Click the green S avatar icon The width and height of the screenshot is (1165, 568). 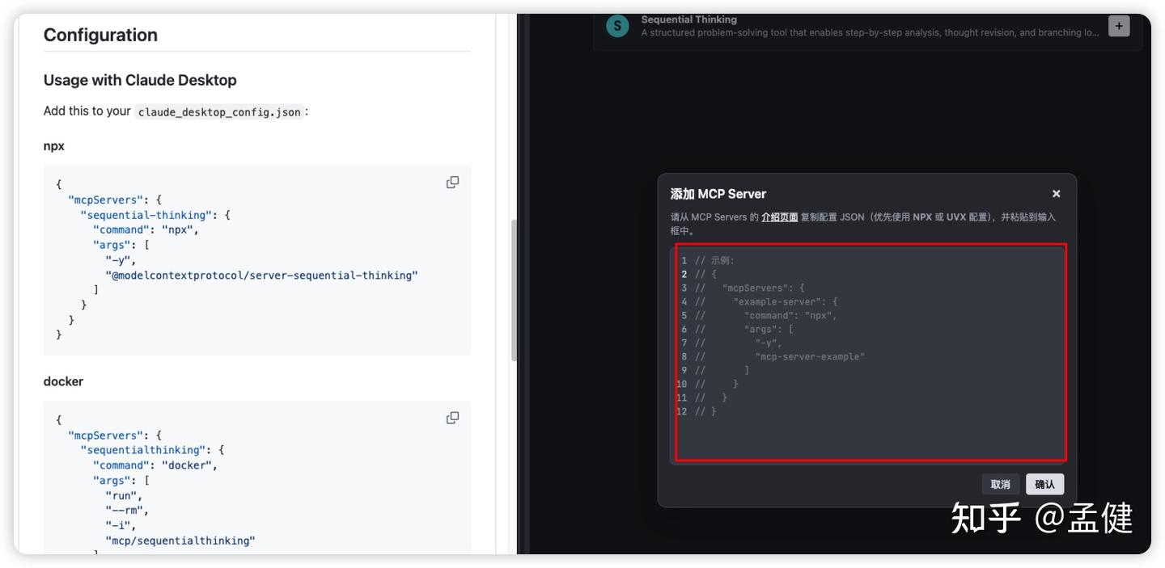click(x=617, y=26)
